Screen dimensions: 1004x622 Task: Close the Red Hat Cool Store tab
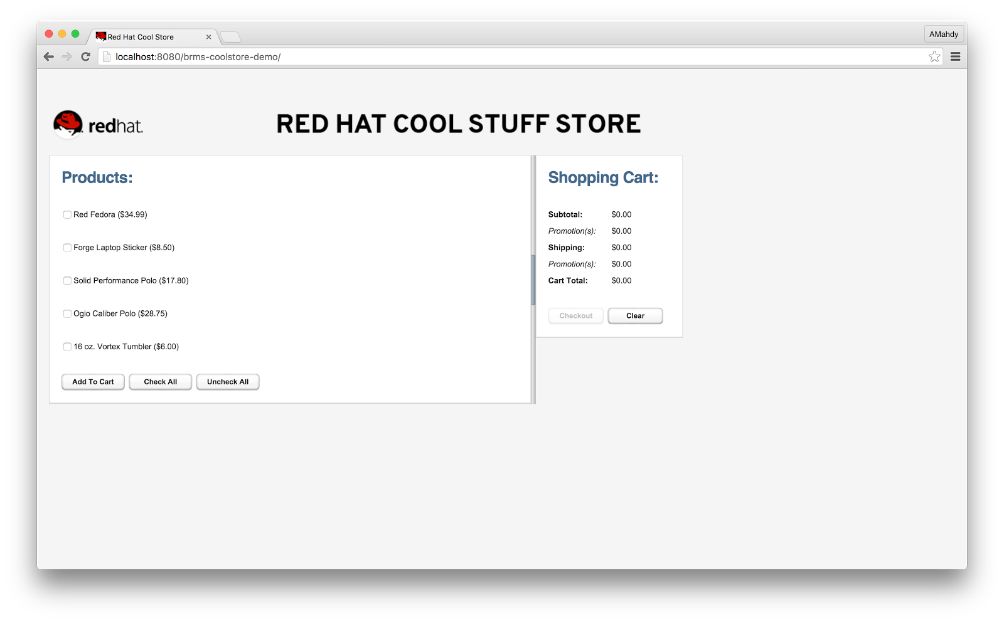tap(208, 37)
